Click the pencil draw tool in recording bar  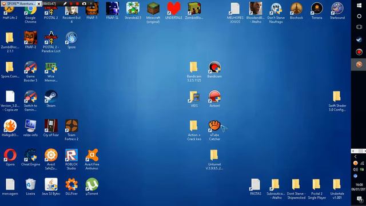pyautogui.click(x=65, y=3)
